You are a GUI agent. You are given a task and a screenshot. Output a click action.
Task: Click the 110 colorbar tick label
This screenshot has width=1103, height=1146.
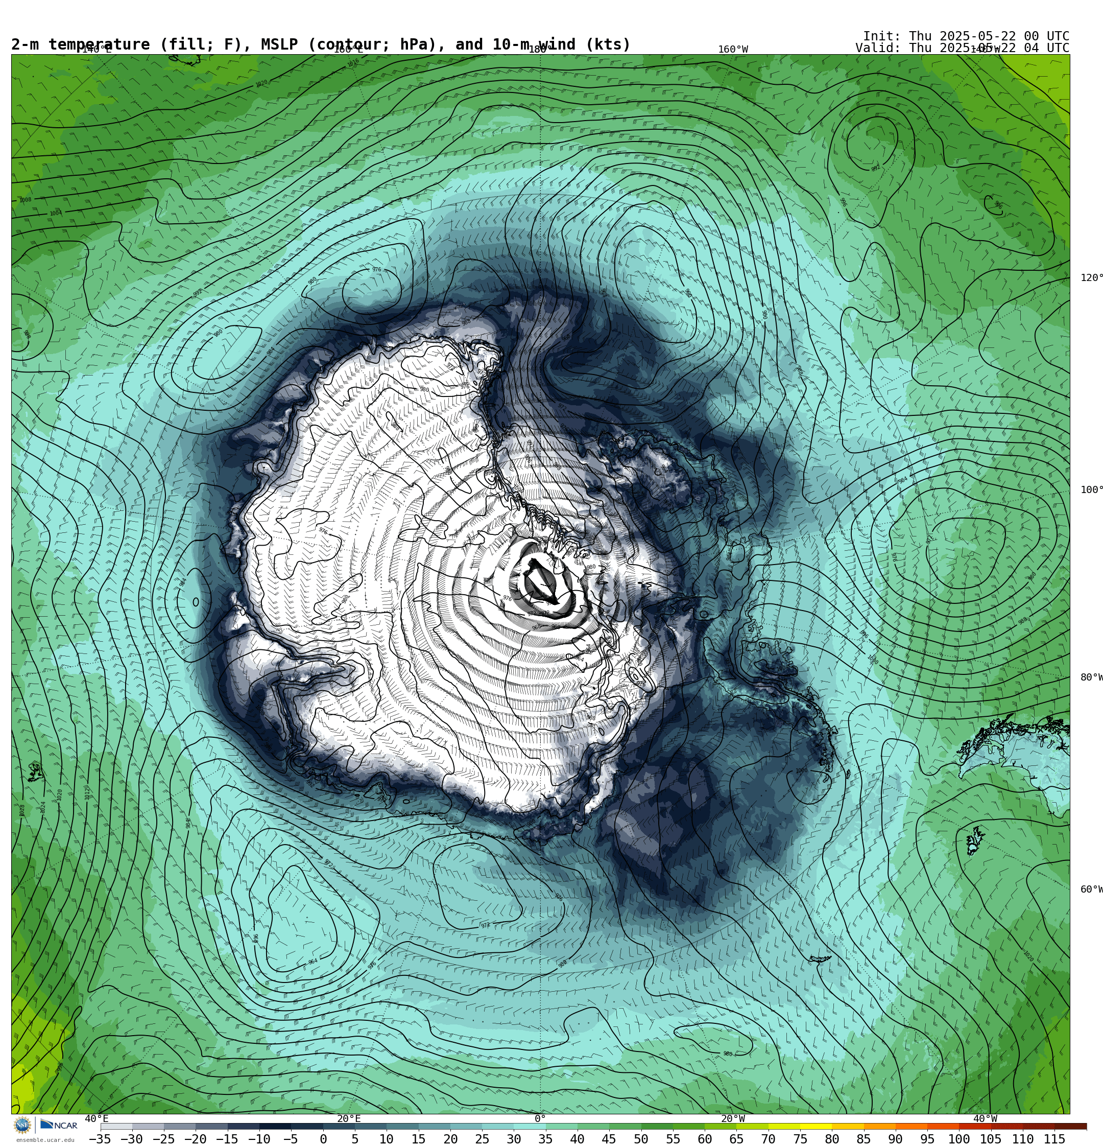(1023, 1139)
